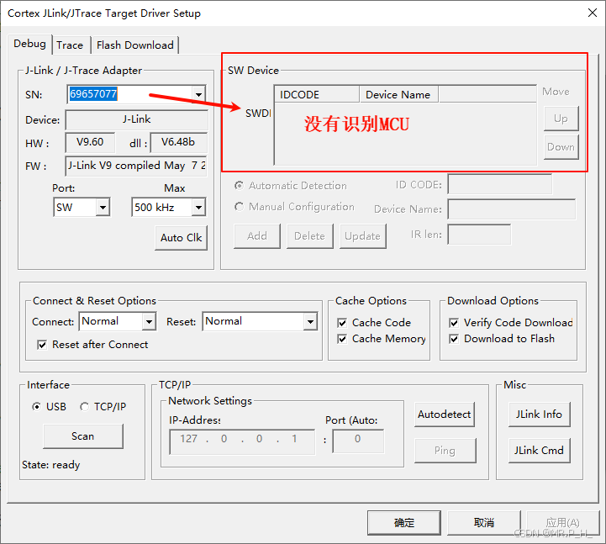
Task: Click the dll version V6.48b field
Action: coord(178,142)
